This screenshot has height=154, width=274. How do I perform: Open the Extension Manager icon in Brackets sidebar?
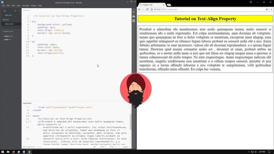pos(134,16)
